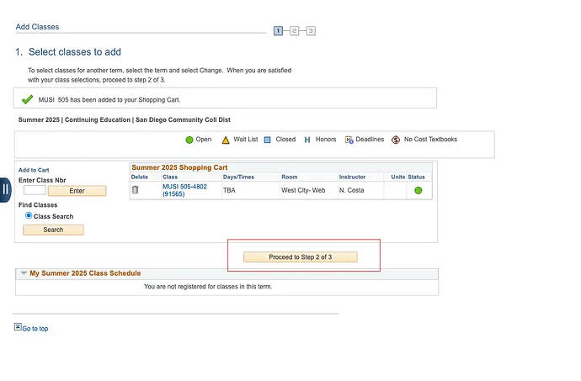
Task: Click the blue Closed square legend icon
Action: point(267,140)
